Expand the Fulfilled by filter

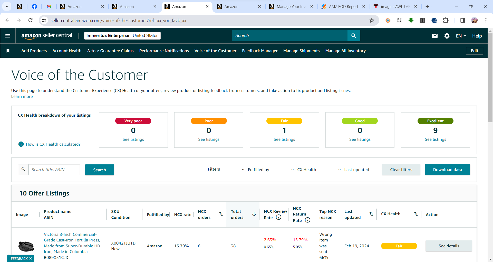coord(256,170)
